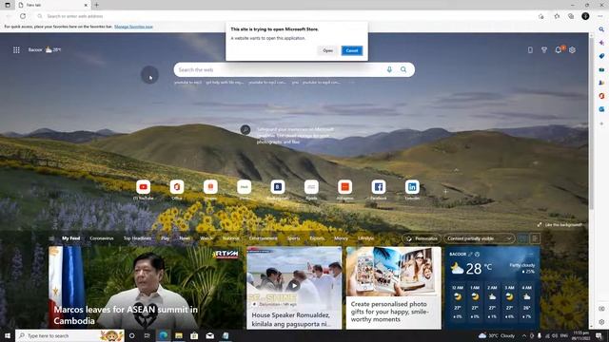
Task: Show hidden system tray icons chevron
Action: [x=524, y=335]
